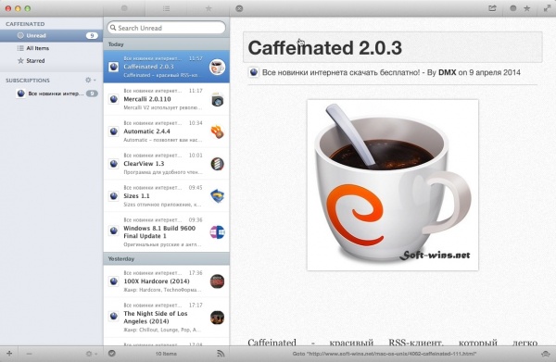The height and width of the screenshot is (362, 556).
Task: Click the Starred filter star in the list toolbar
Action: pos(208,8)
